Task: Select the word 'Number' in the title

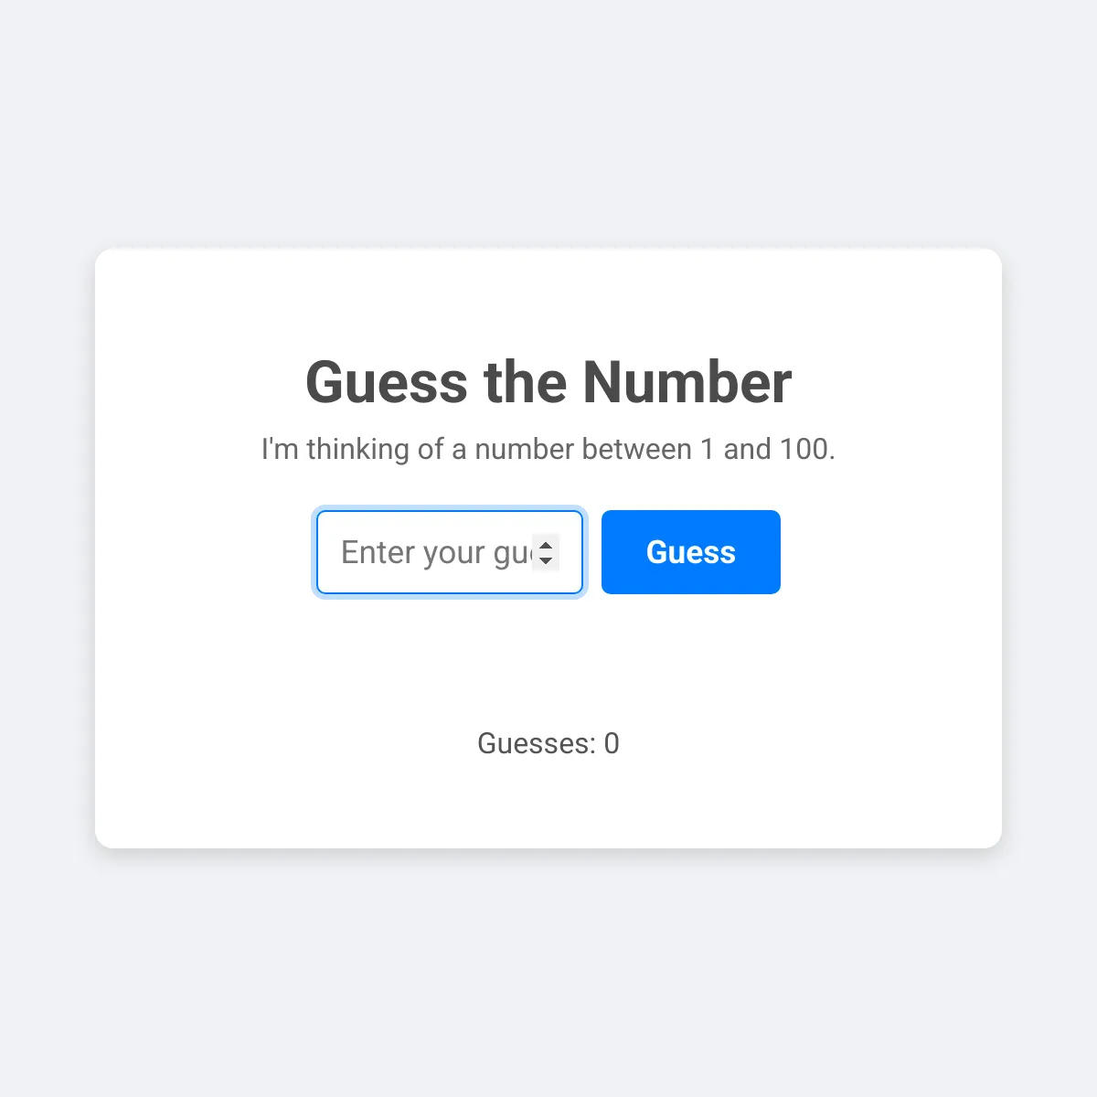Action: (x=687, y=381)
